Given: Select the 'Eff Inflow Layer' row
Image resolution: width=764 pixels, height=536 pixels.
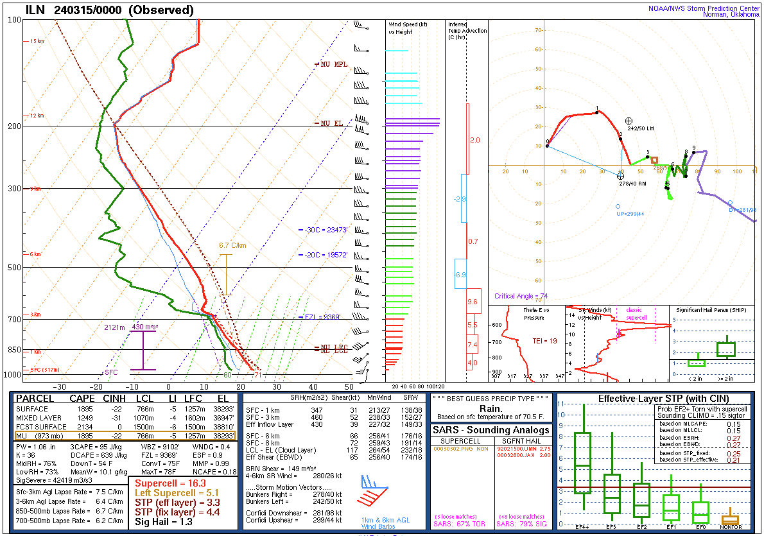Looking at the screenshot, I should pyautogui.click(x=334, y=424).
